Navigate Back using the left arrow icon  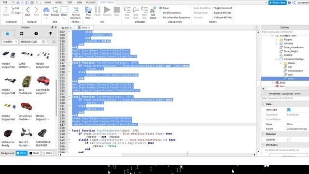[x=28, y=10]
